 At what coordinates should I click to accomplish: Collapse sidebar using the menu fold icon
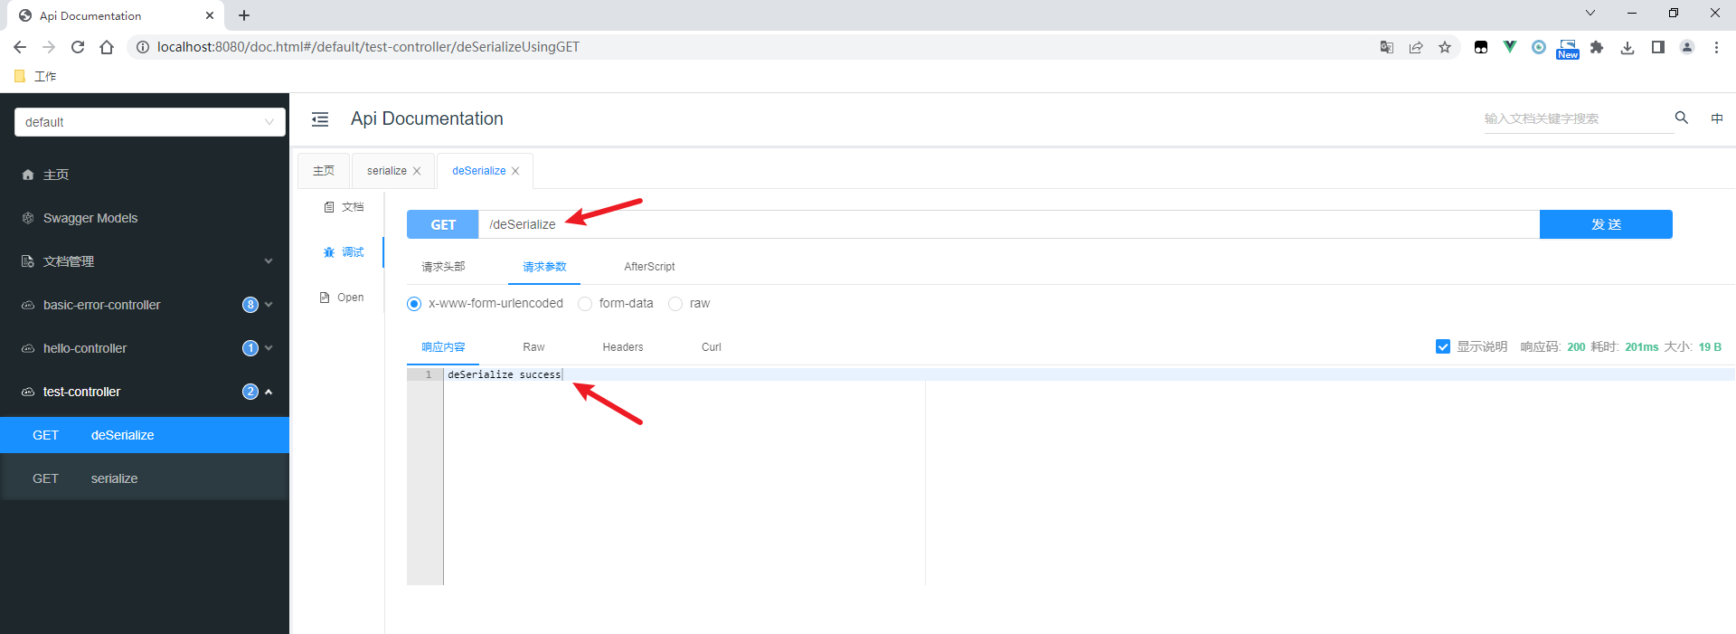(x=320, y=119)
